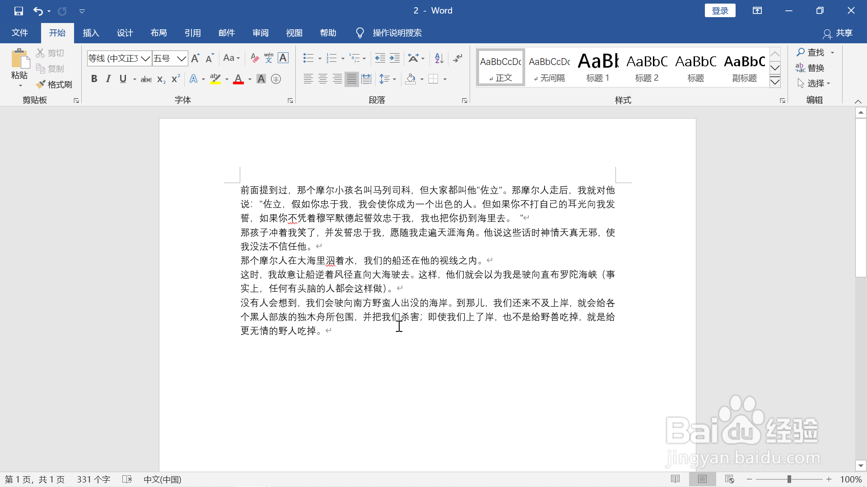
Task: Click the Strikethrough (abc) icon
Action: click(146, 79)
